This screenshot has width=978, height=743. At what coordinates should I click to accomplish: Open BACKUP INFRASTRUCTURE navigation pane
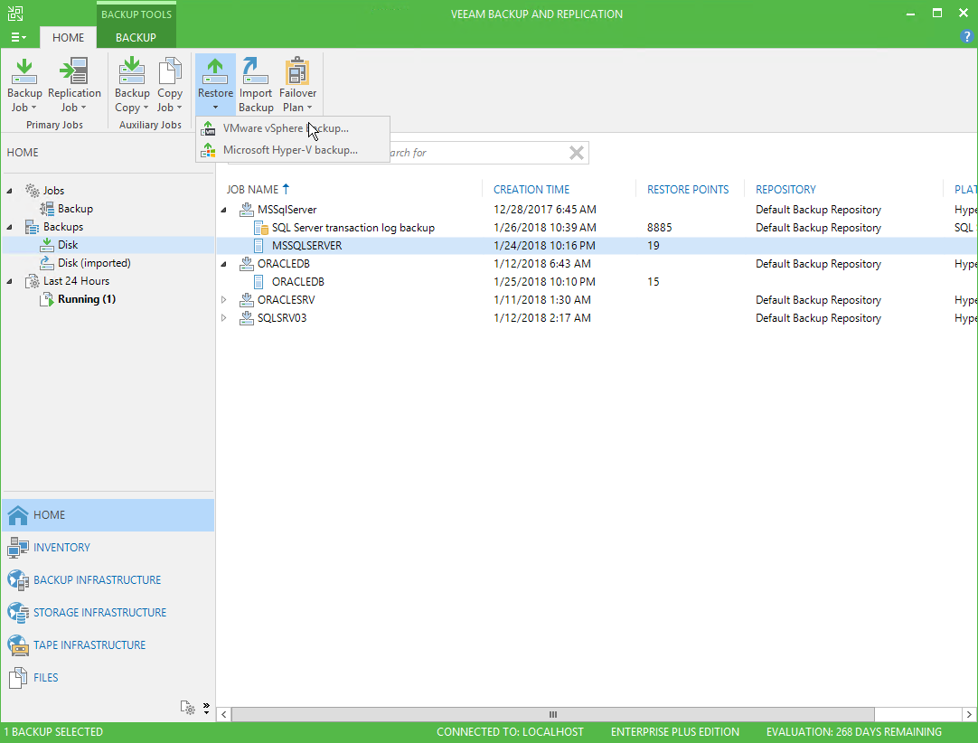pyautogui.click(x=108, y=580)
